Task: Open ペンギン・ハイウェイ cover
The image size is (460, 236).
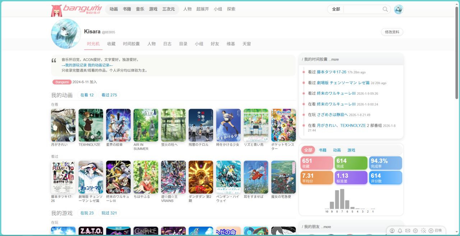Action: (x=229, y=177)
